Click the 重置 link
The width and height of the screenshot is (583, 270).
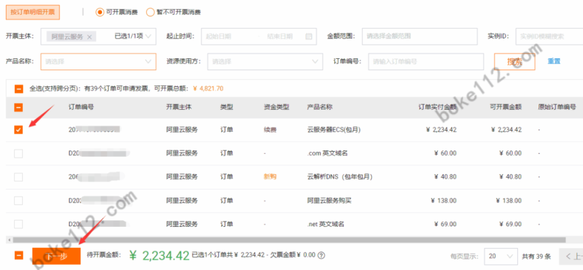(554, 61)
